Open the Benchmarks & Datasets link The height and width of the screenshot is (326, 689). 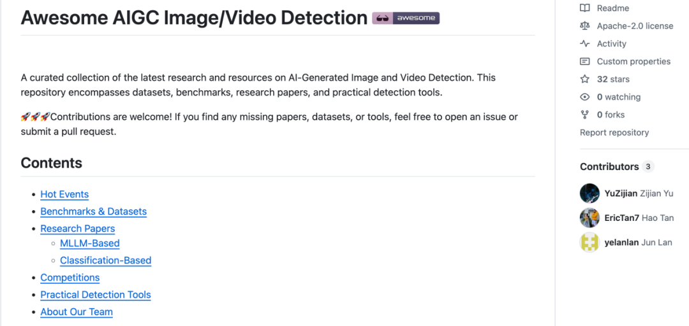[93, 212]
